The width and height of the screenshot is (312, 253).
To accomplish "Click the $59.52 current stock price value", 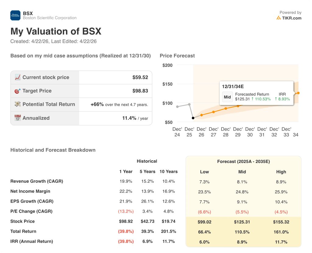I will [140, 77].
